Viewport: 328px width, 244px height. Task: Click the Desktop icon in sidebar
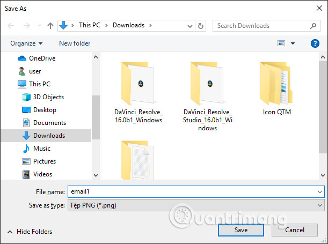26,110
